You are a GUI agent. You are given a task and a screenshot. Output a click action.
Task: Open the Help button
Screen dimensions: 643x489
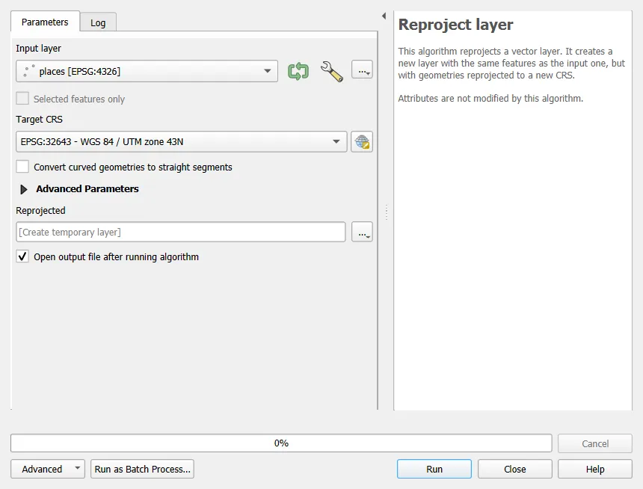click(595, 469)
